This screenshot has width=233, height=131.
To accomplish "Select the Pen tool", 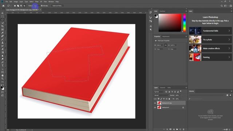I will 3,62.
